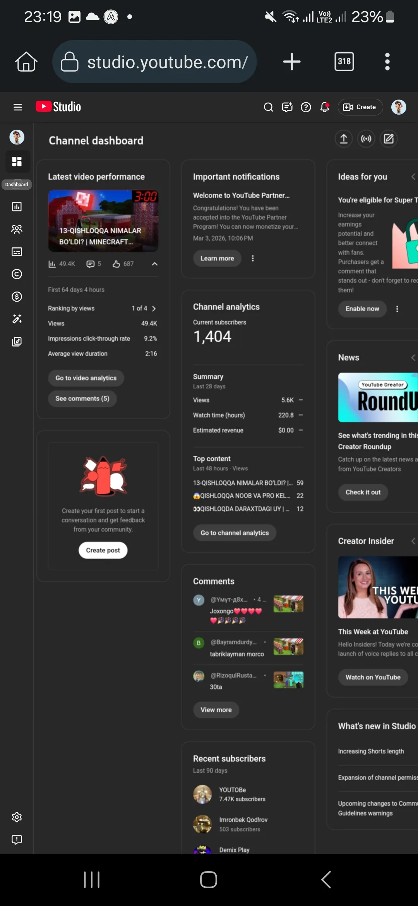Open top content QISHLOQQA NOOB VA PRO row

[248, 496]
